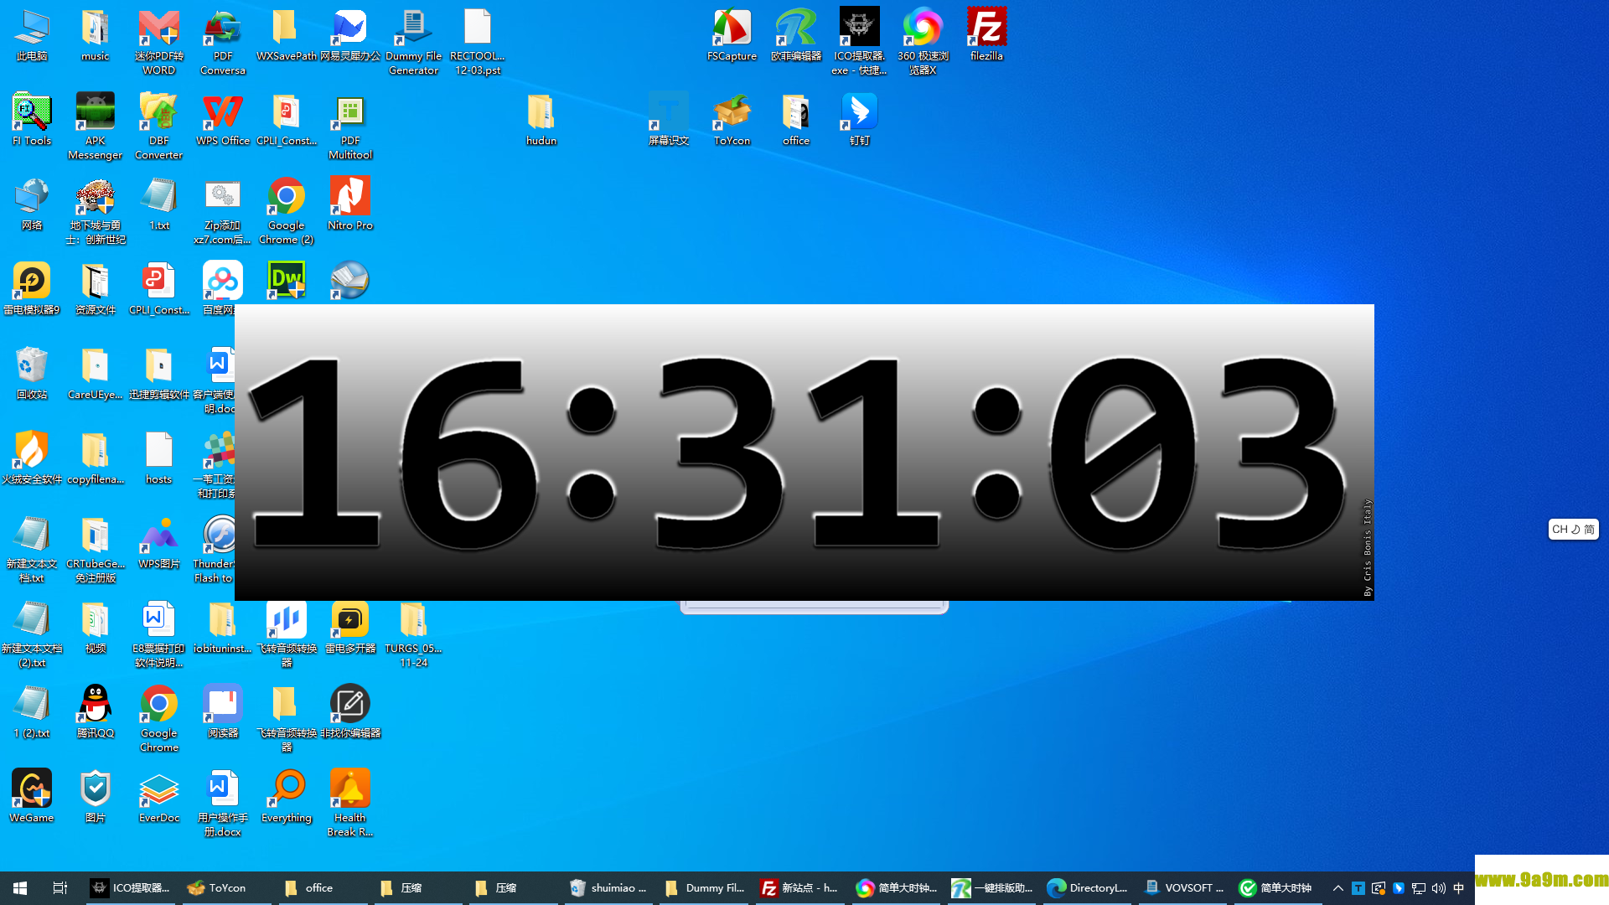The image size is (1609, 905).
Task: Launch 火绒安全软件 from the desktop
Action: click(31, 458)
